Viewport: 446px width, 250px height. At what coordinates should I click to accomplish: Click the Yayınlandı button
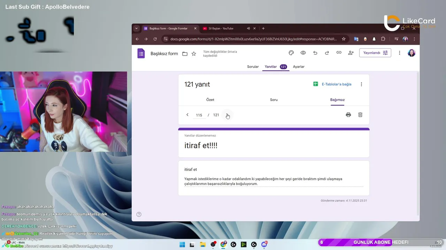(x=375, y=53)
